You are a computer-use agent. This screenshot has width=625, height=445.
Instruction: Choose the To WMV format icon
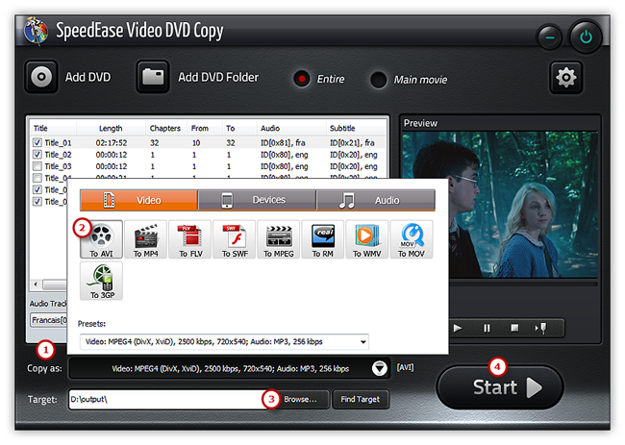pos(367,239)
